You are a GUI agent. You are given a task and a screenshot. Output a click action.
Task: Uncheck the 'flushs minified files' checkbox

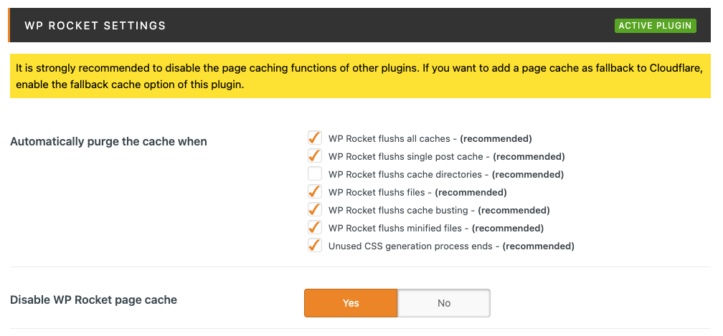pos(315,228)
